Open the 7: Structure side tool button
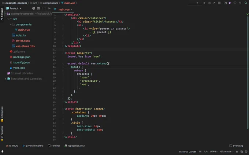249x155 pixels. point(2,114)
